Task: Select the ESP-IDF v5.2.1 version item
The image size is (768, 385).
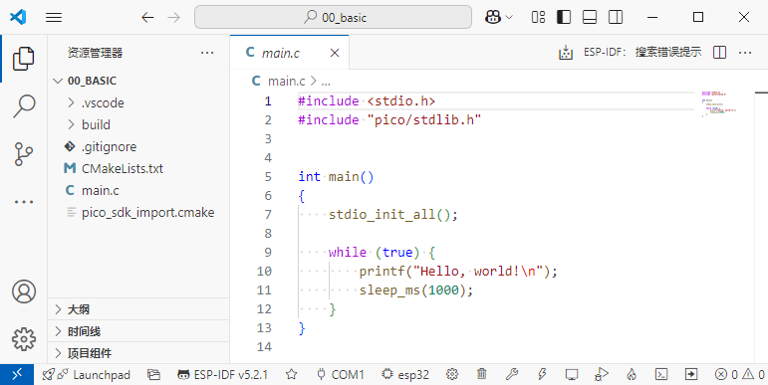Action: click(x=223, y=375)
